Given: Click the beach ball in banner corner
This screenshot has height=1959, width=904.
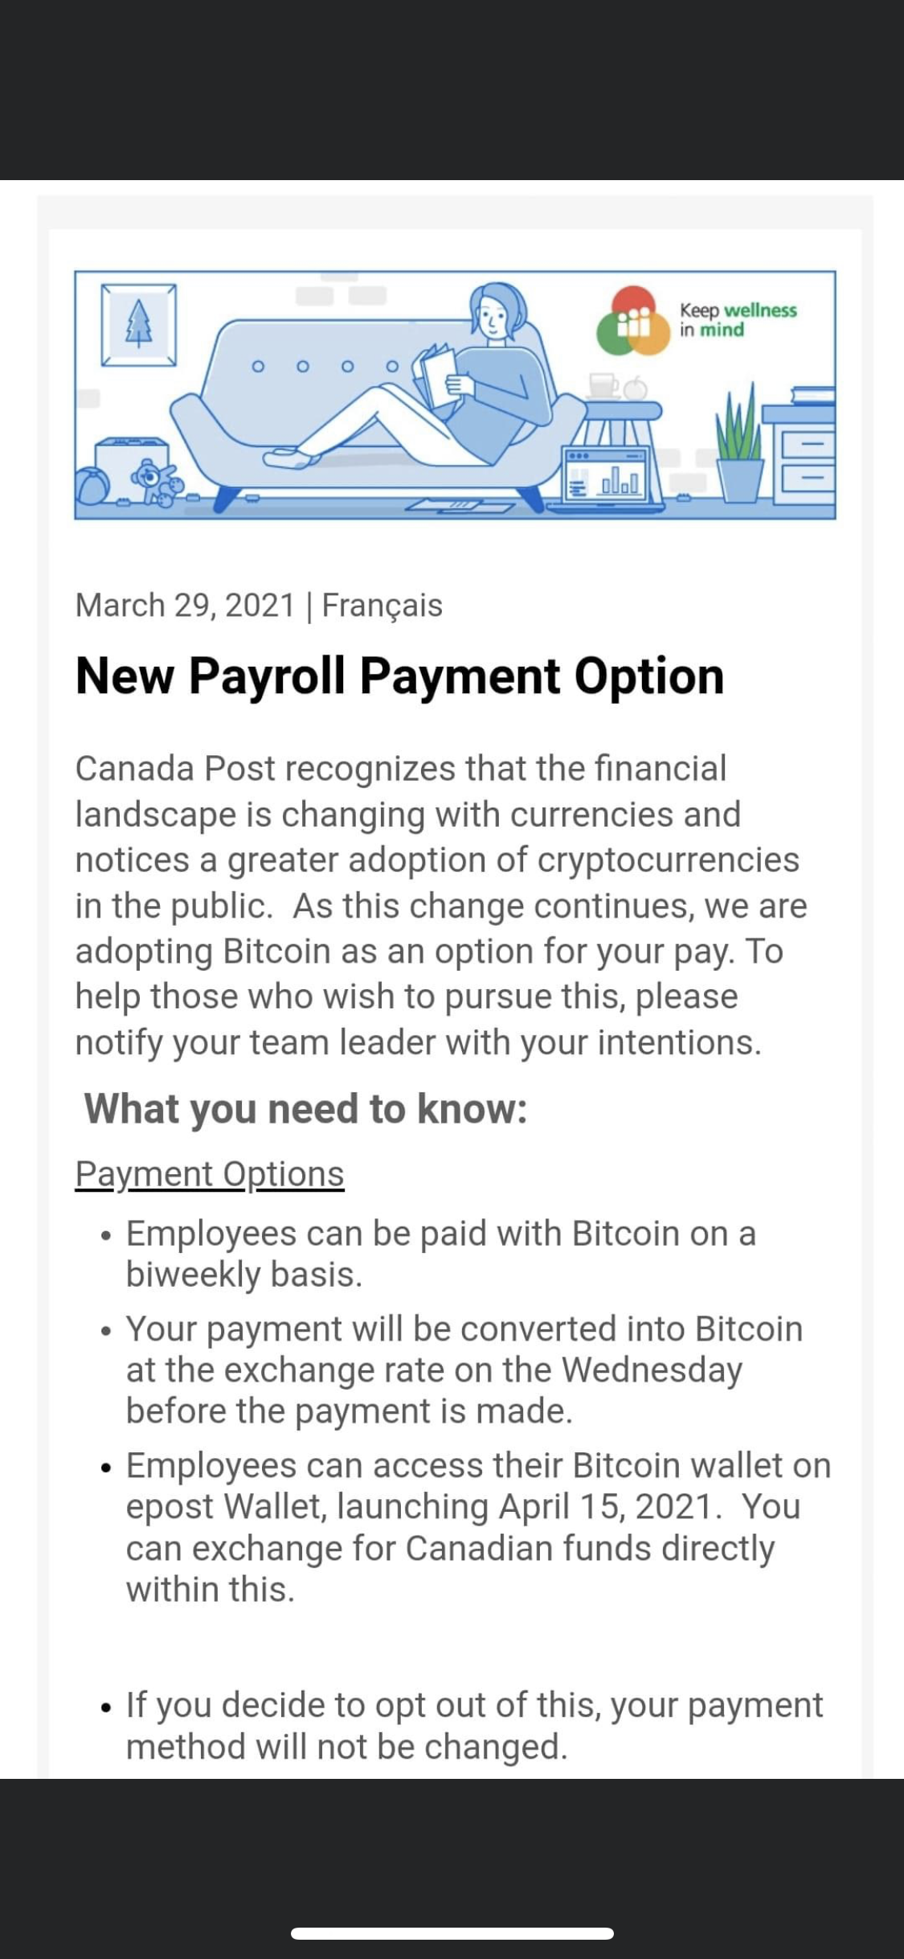Looking at the screenshot, I should pyautogui.click(x=95, y=487).
